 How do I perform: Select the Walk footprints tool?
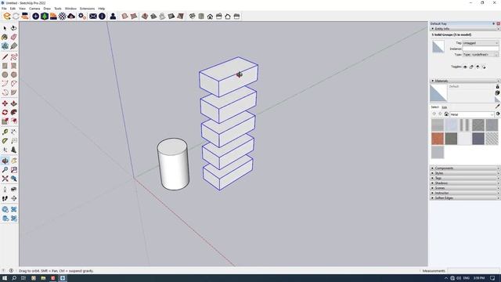pos(5,198)
